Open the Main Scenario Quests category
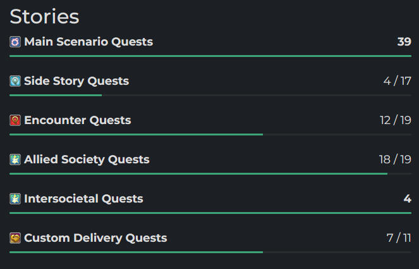 tap(88, 42)
